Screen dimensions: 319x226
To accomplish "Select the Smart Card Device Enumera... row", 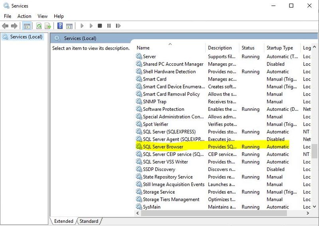I will pos(223,86).
